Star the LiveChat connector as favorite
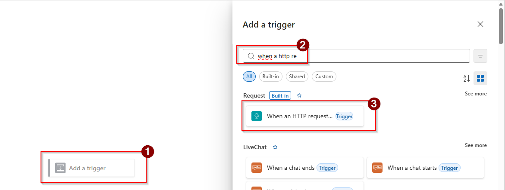 pos(275,147)
